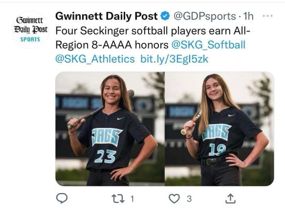The image size is (285, 219).
Task: Click the JAGS logo on jersey 19
Action: (216, 132)
